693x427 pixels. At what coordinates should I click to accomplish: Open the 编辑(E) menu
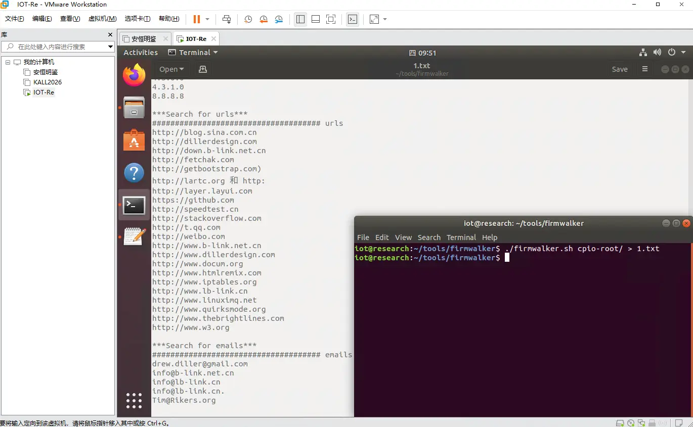click(42, 19)
